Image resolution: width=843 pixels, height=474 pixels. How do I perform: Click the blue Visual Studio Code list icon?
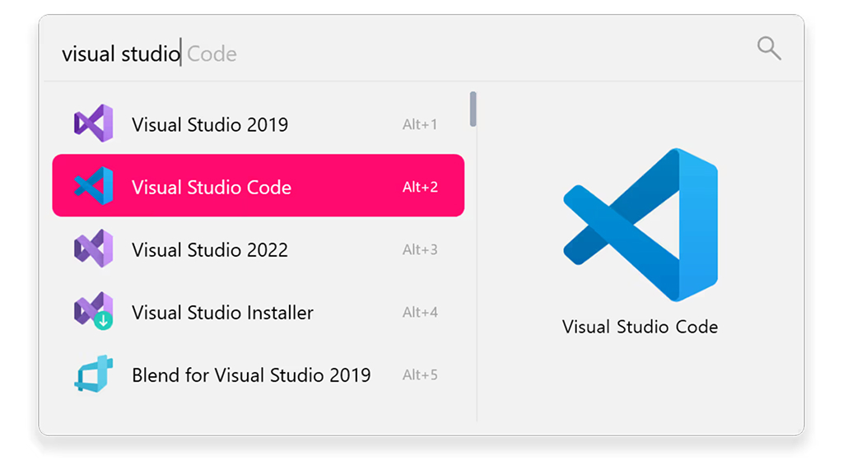click(93, 187)
